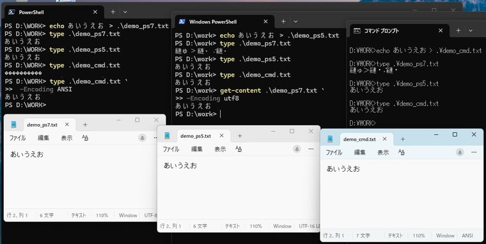Click Notepad app icon in demo_cmd.txt window
486x244 pixels.
(x=330, y=139)
